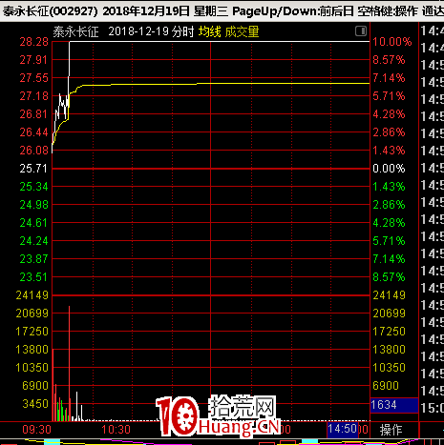This screenshot has height=445, width=444.
Task: Click the green 25.34 price label
Action: (x=33, y=187)
